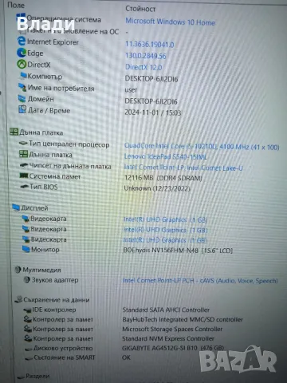Open the Lenovo IdeaPad S540-15IML link
This screenshot has width=287, height=383.
[166, 156]
